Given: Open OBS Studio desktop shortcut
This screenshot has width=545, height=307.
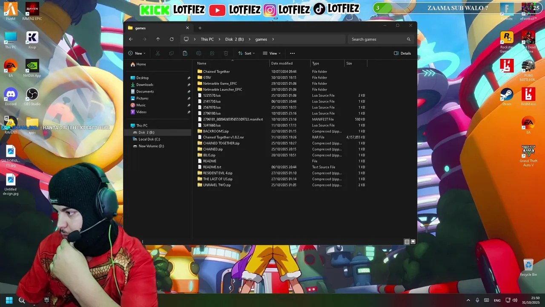Looking at the screenshot, I should (32, 97).
